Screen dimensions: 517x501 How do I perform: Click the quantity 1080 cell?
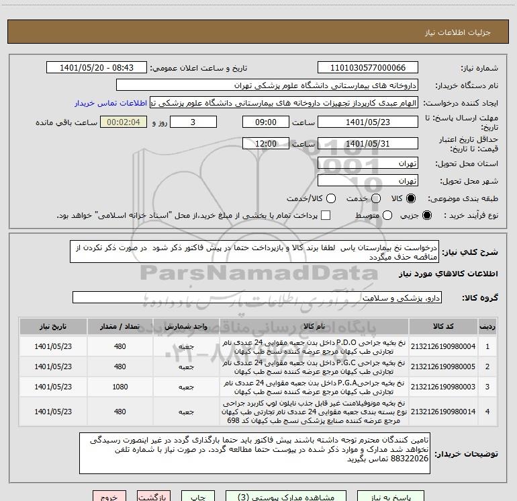(x=120, y=387)
